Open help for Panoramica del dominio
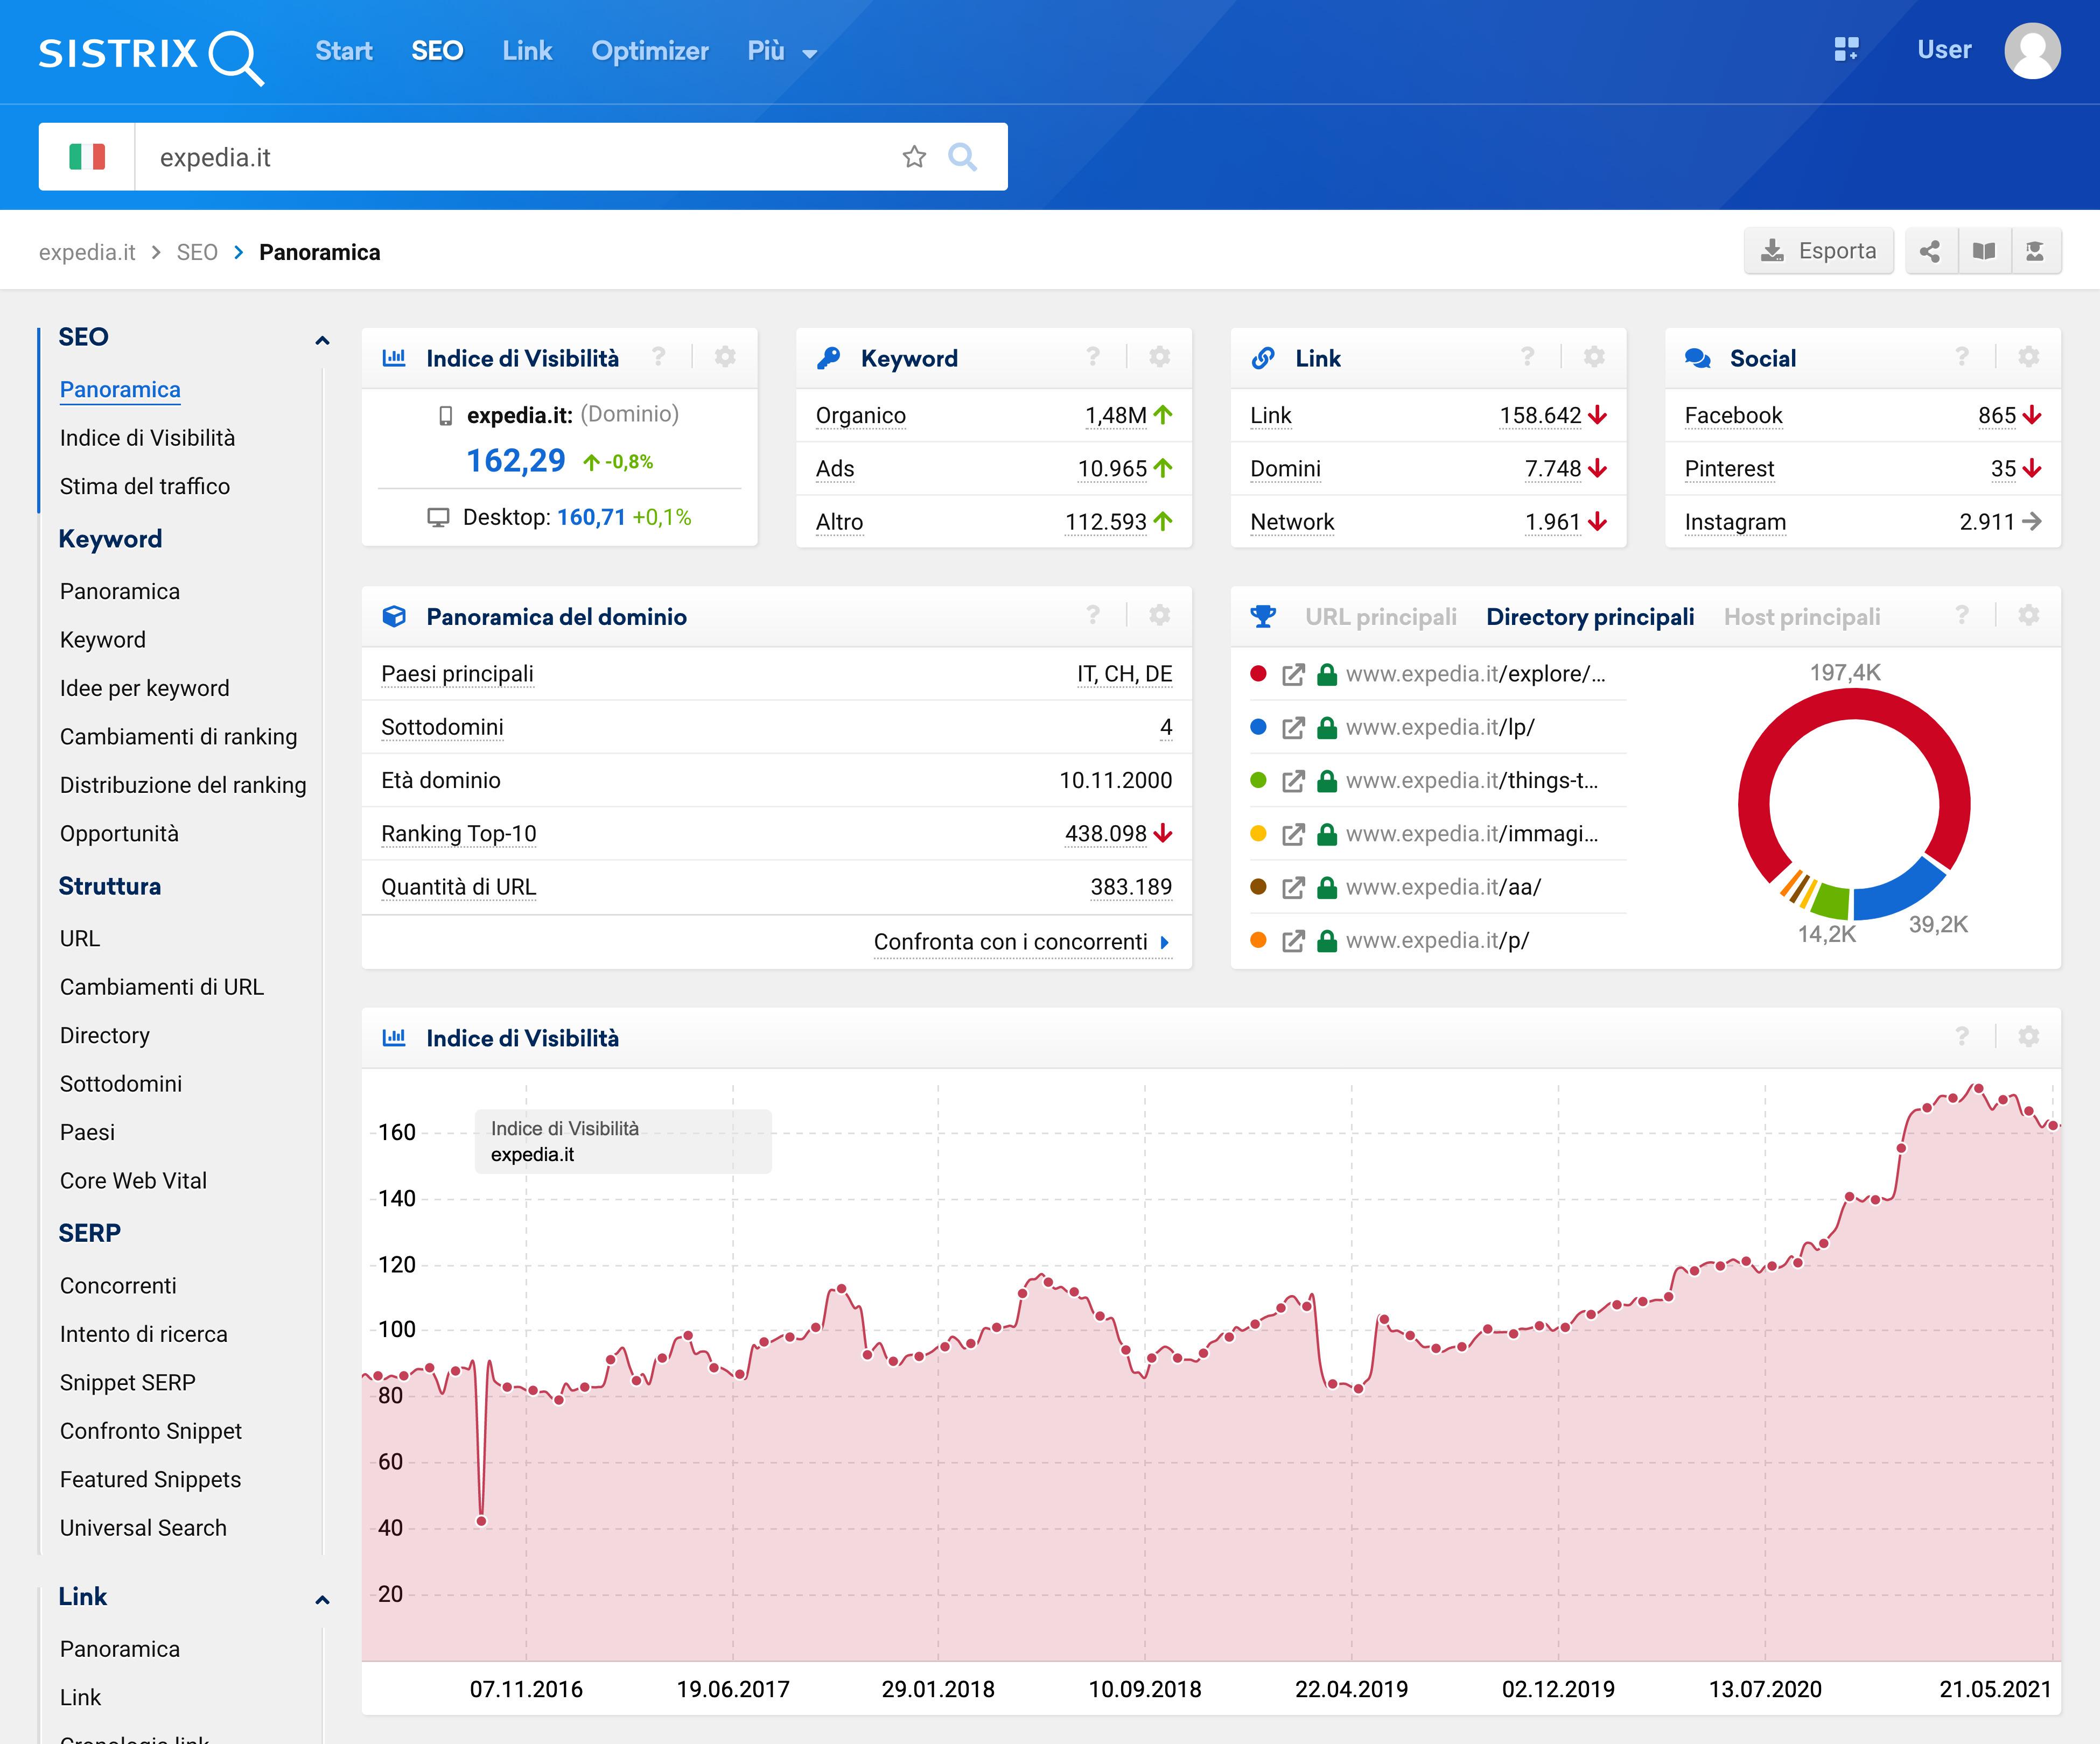The image size is (2100, 1744). click(x=1093, y=616)
